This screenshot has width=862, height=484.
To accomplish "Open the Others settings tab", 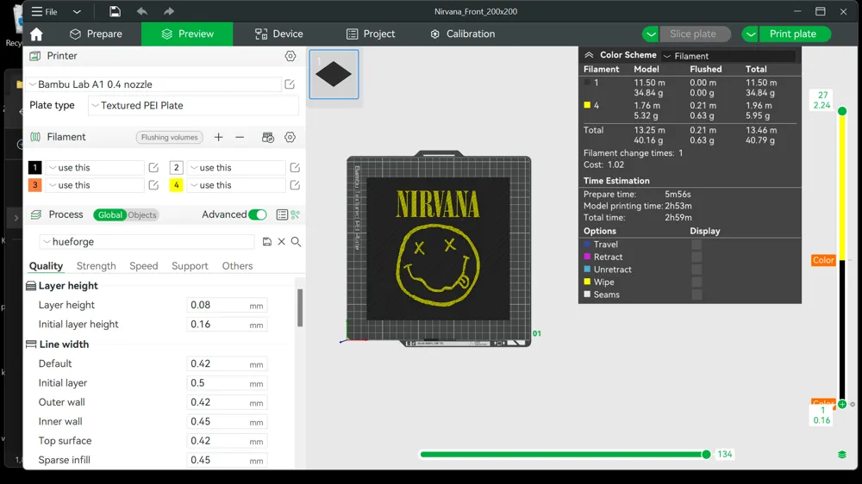I will [238, 266].
